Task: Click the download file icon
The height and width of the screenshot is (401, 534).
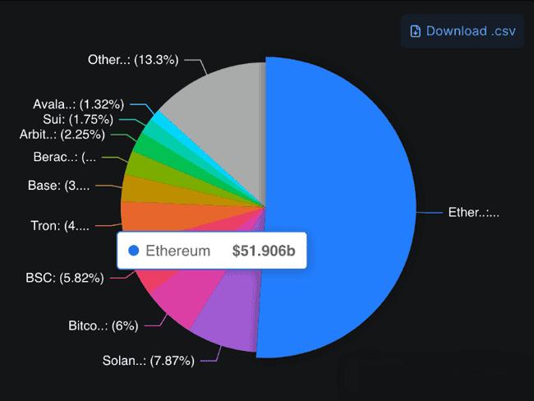Action: pyautogui.click(x=417, y=31)
